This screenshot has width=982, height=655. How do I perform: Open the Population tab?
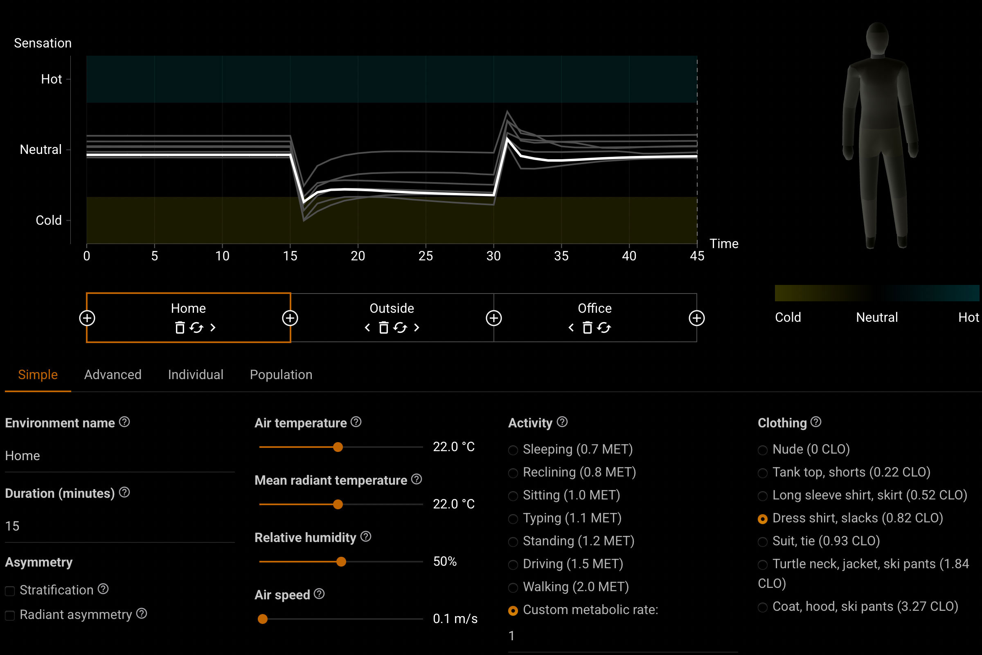tap(281, 375)
